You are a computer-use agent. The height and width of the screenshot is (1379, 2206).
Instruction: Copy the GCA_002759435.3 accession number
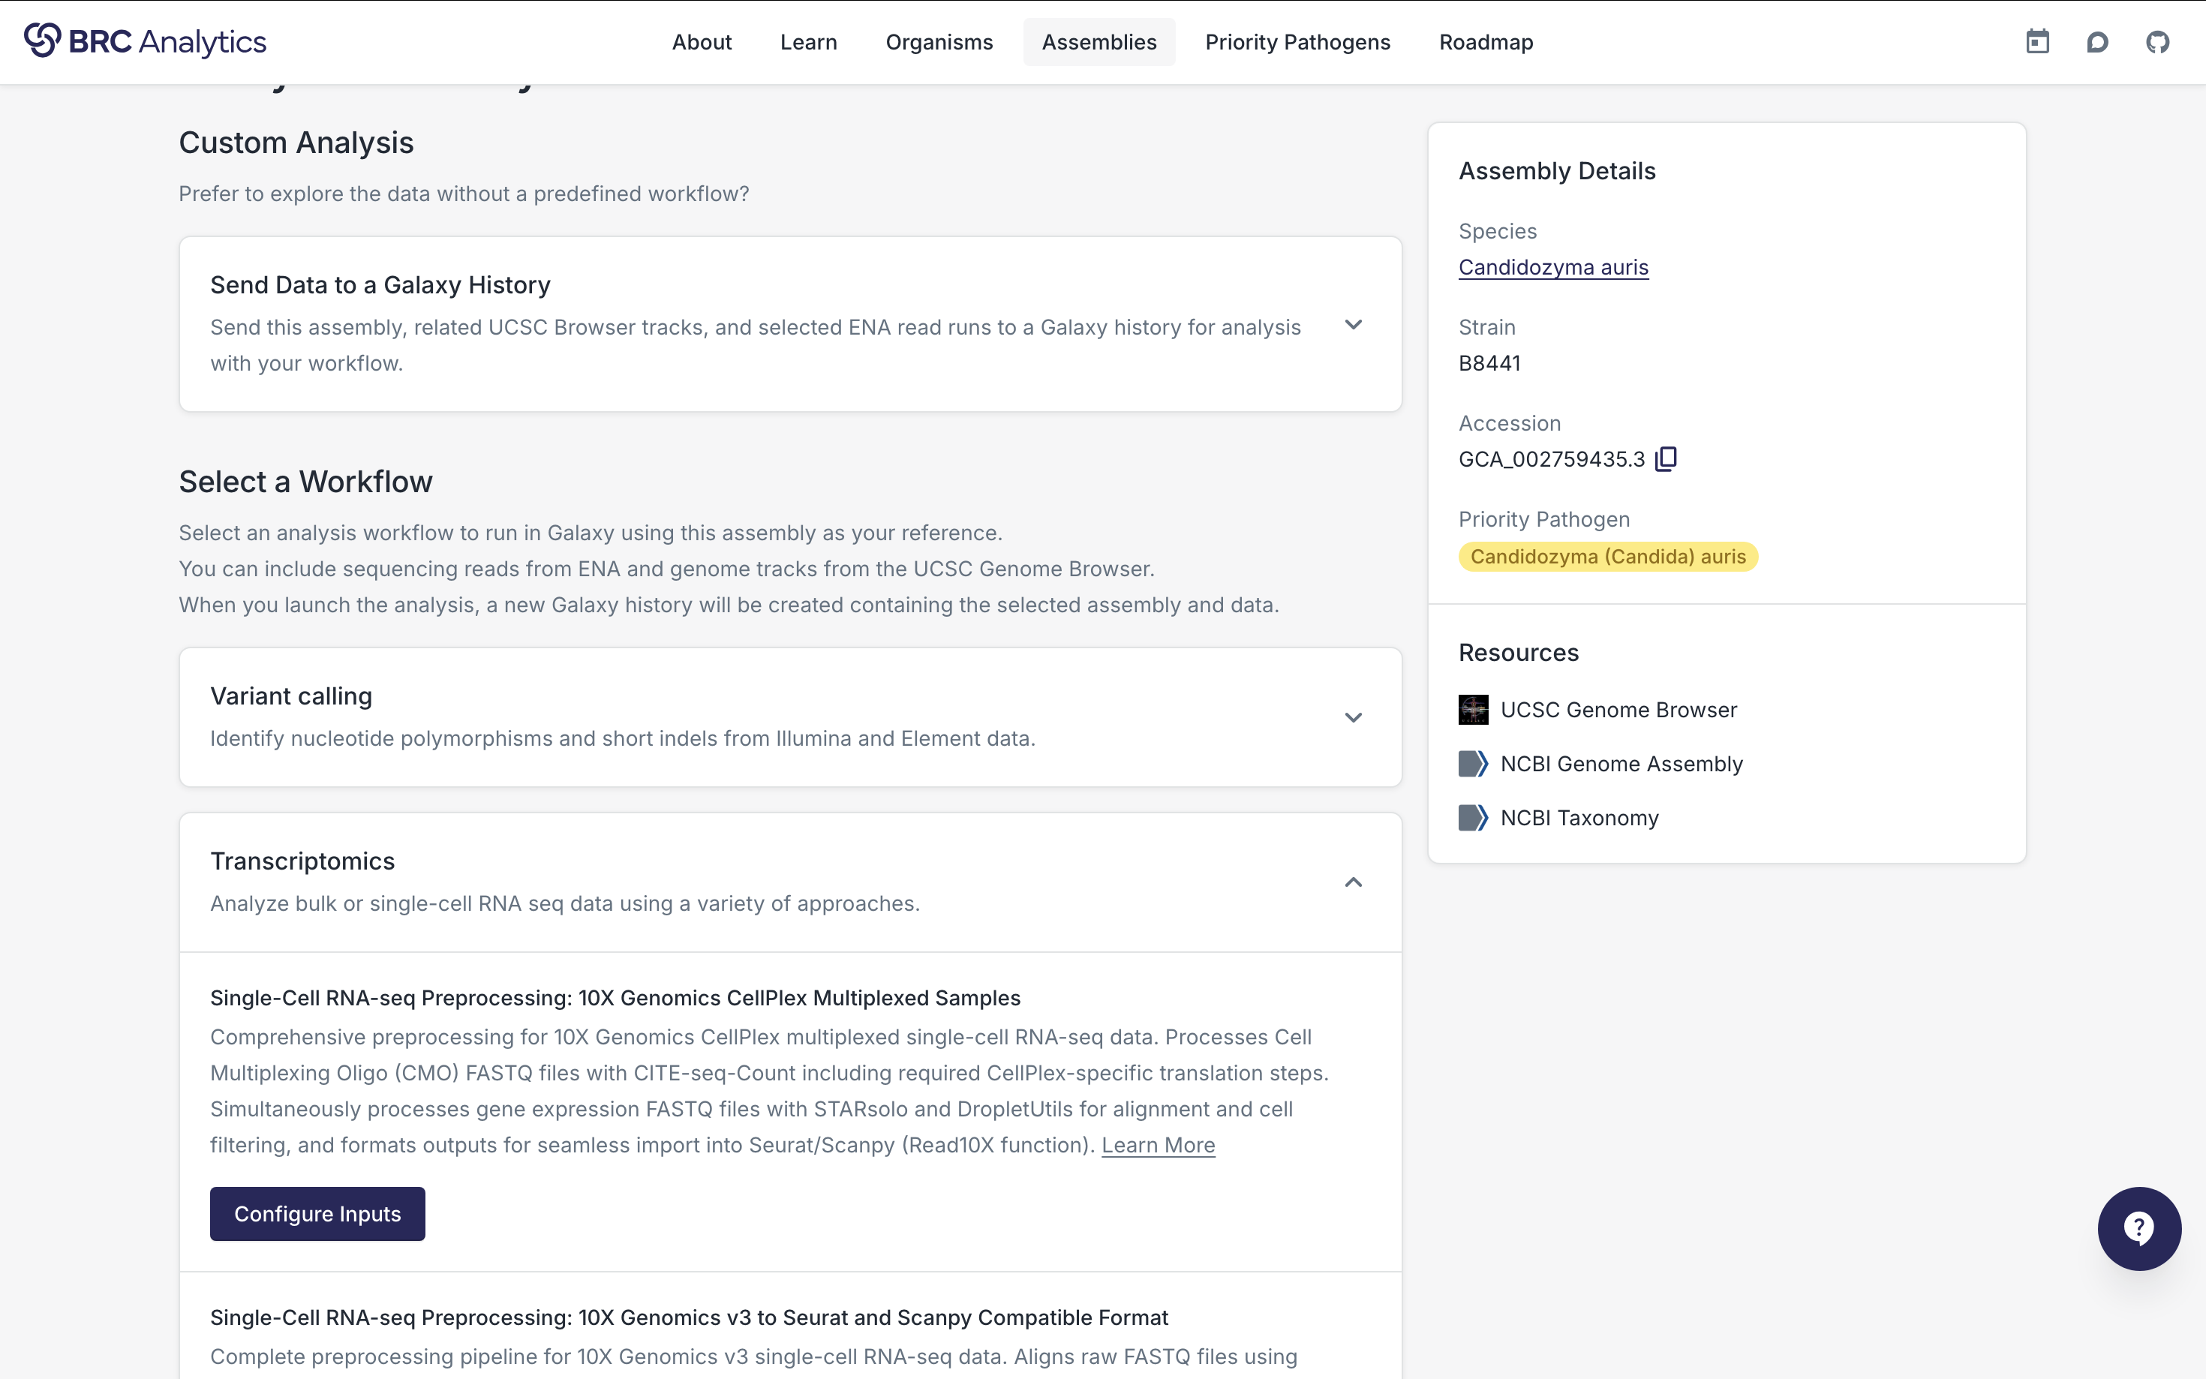(1664, 458)
